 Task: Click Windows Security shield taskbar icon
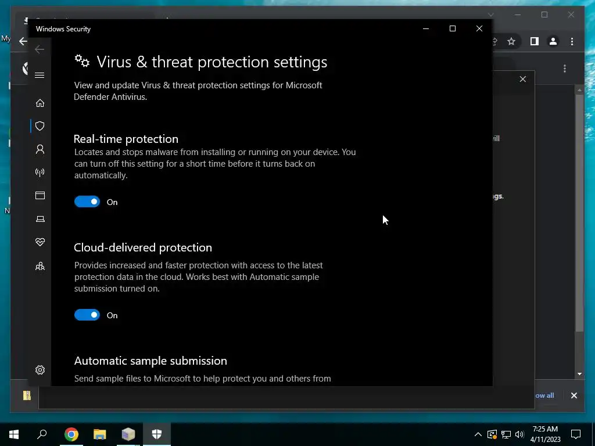point(157,434)
